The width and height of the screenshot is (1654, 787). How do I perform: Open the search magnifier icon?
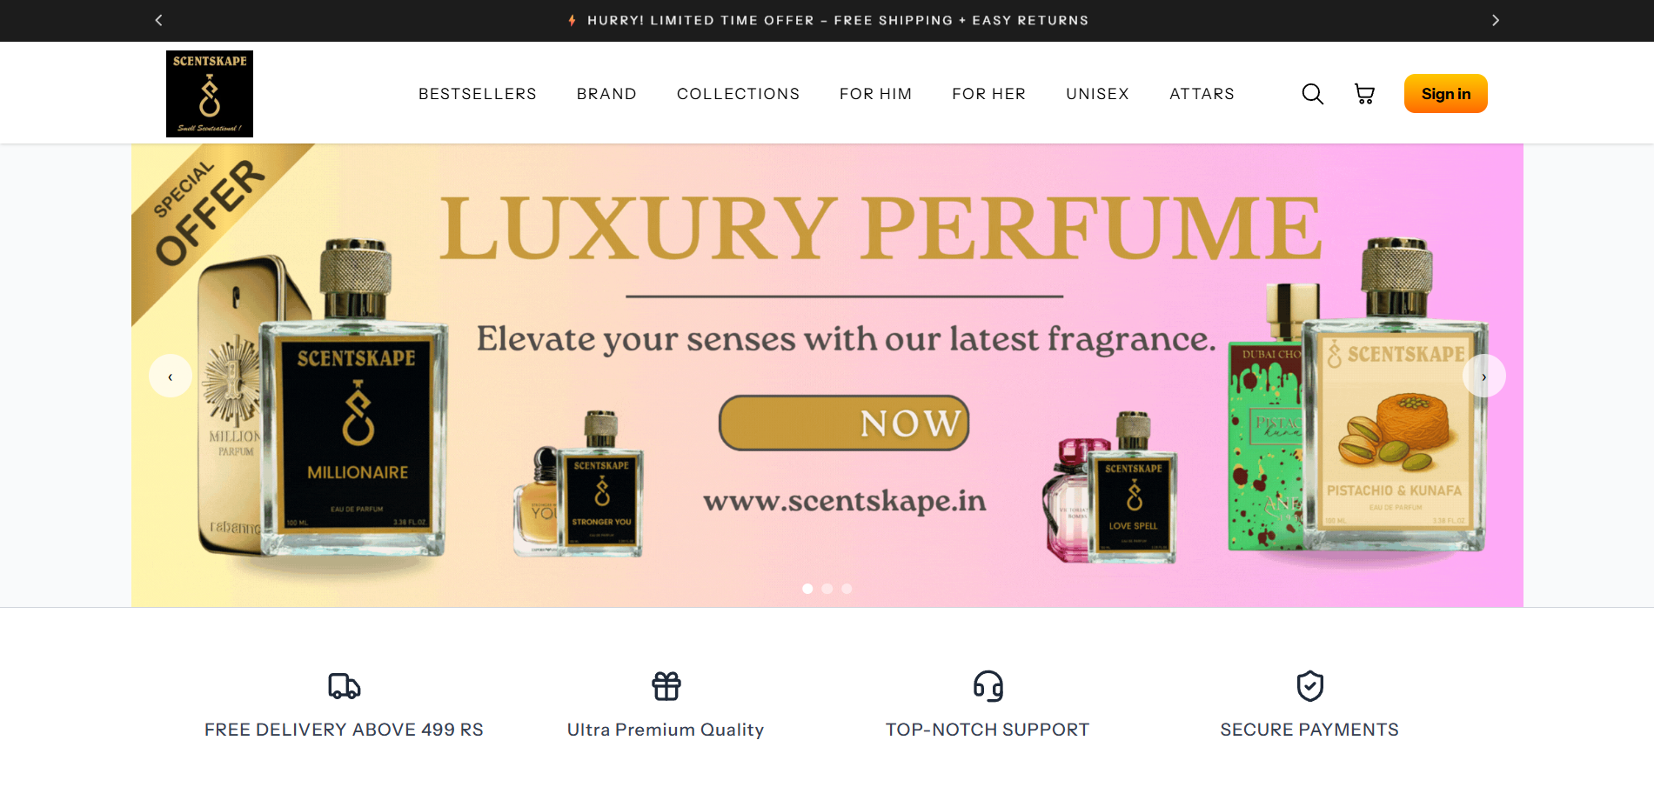coord(1312,94)
